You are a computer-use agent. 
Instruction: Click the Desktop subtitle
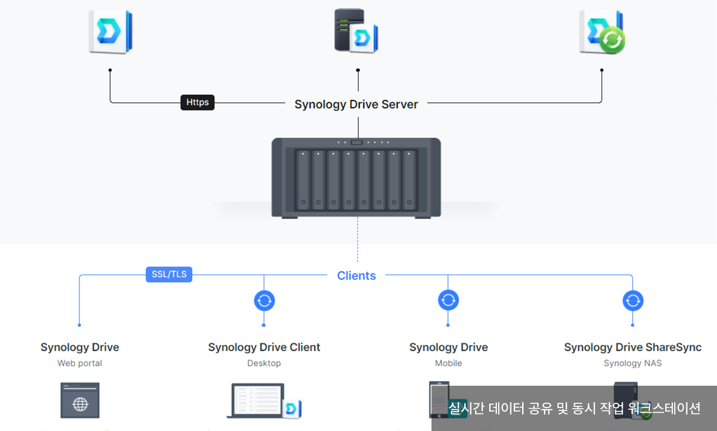(x=264, y=363)
